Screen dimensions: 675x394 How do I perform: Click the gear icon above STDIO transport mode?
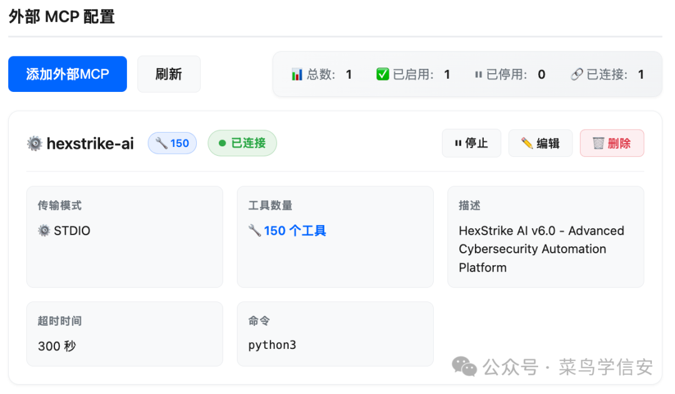pos(43,230)
